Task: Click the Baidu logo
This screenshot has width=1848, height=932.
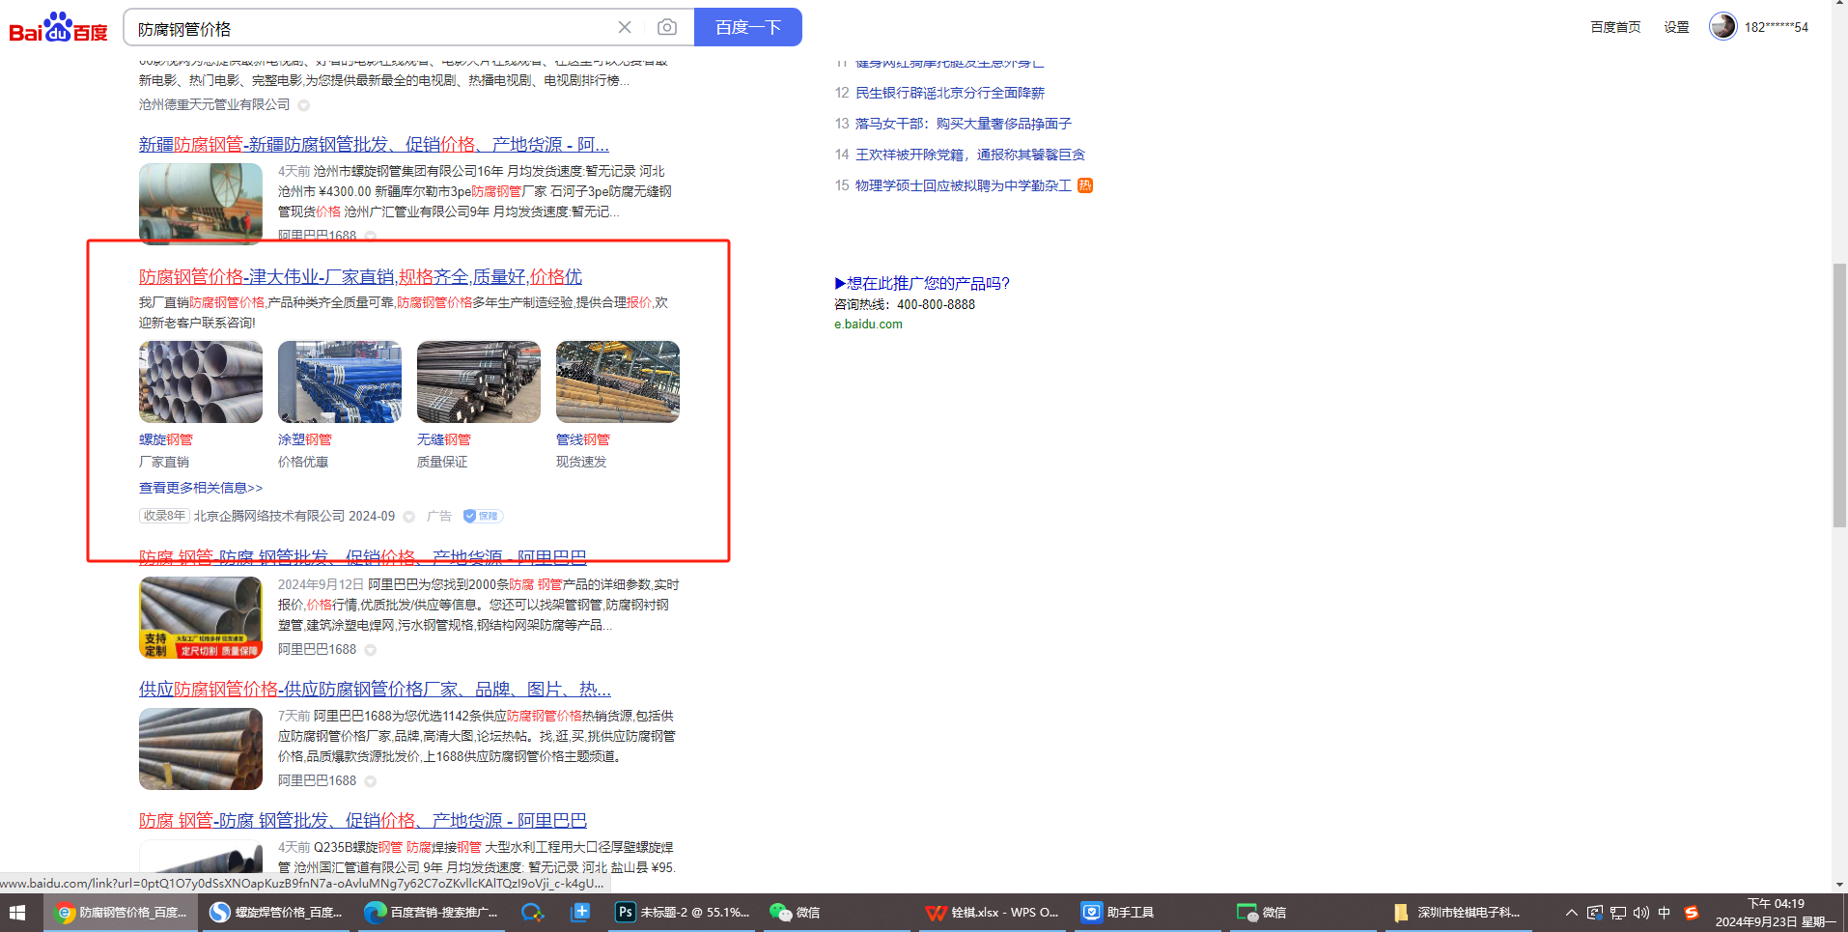Action: point(58,28)
